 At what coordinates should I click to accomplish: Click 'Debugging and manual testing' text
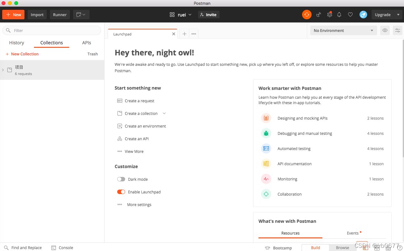coord(305,133)
